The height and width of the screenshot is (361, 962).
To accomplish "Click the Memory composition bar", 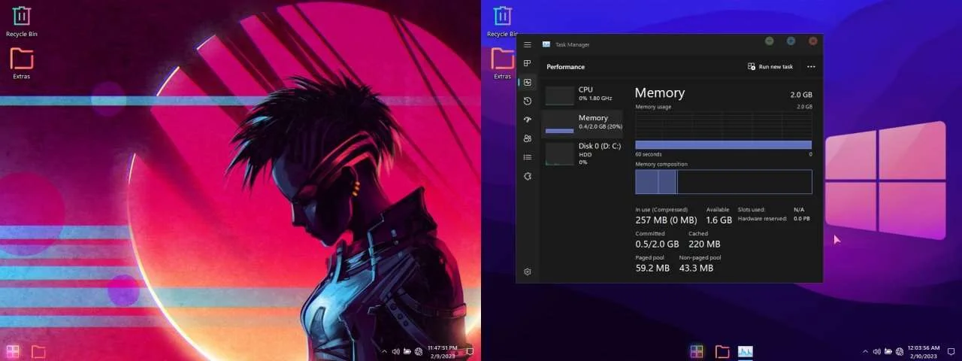I will tap(723, 182).
